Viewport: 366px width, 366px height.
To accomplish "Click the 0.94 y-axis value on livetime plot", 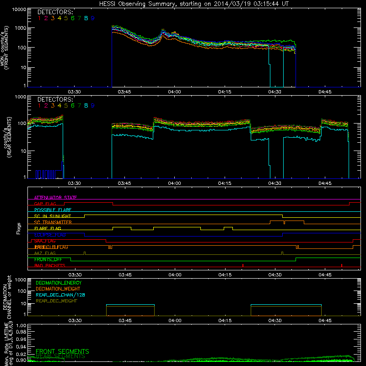I will click(x=22, y=347).
